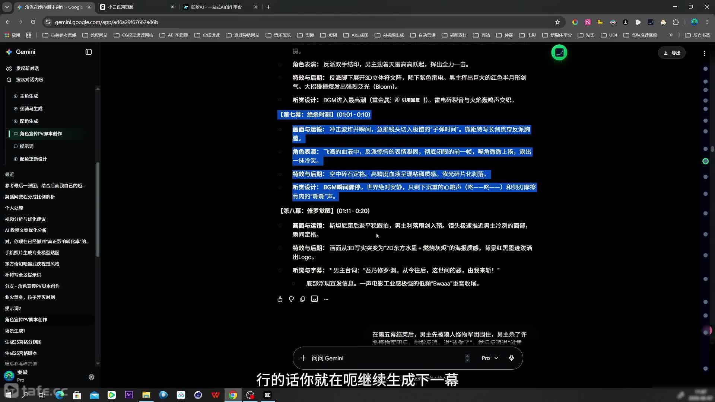Go back in browser history
This screenshot has width=715, height=402.
(8, 22)
